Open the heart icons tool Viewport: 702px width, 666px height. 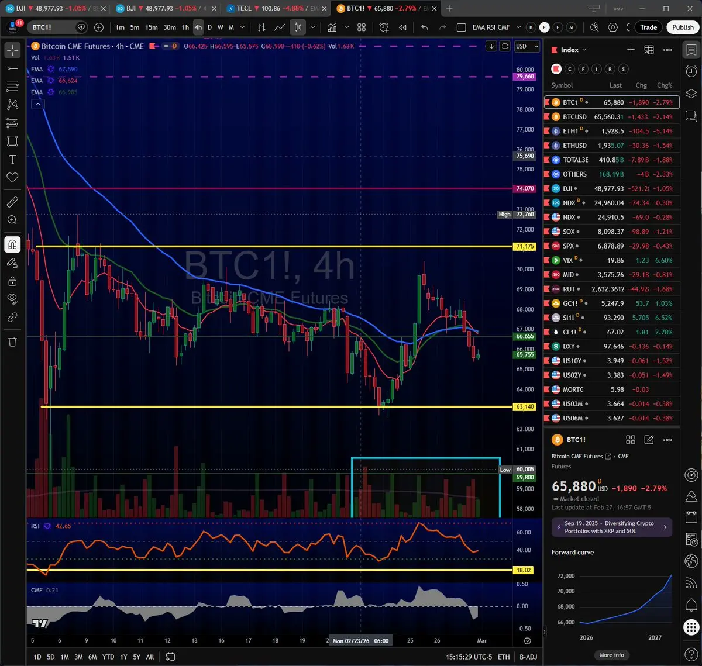click(x=12, y=177)
